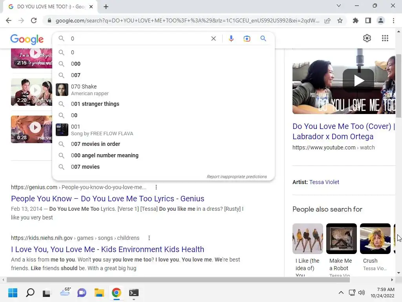Open 'Do You Love Me Too (Cover)' title link
The image size is (402, 302).
(344, 131)
